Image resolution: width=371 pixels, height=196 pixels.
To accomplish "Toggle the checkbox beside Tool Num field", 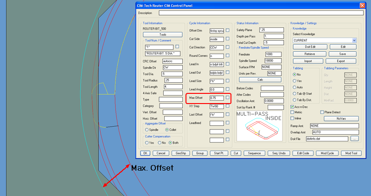I will [177, 47].
